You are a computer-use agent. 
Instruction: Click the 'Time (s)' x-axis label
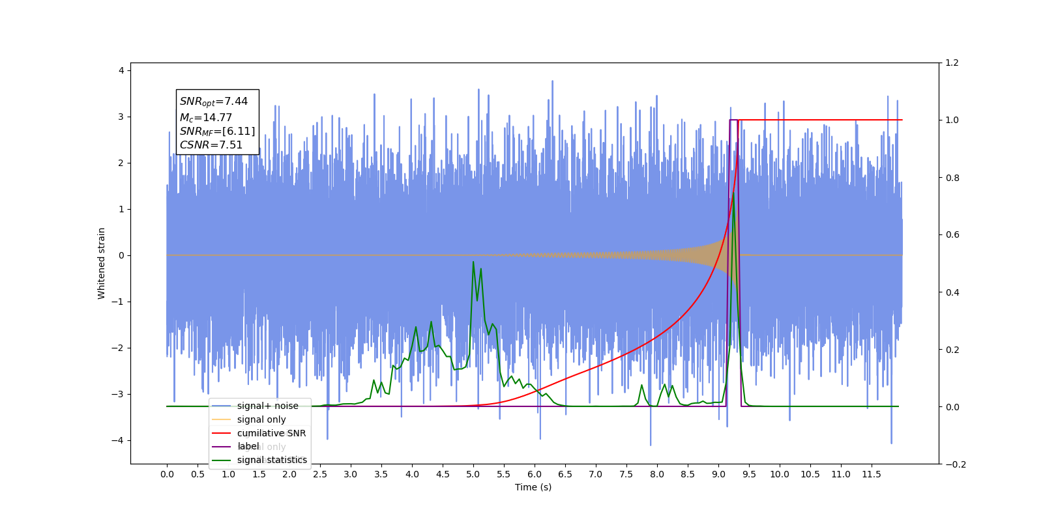click(x=533, y=487)
